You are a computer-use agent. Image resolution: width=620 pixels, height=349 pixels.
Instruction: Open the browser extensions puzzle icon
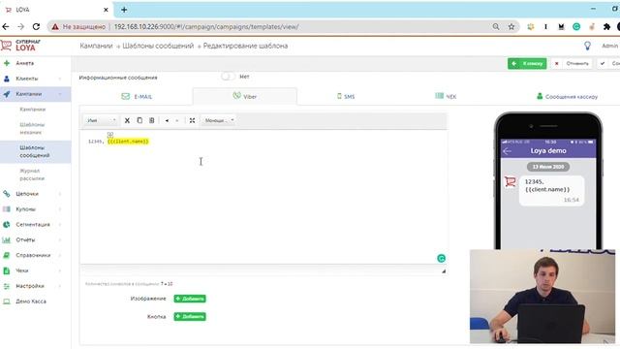coord(606,26)
